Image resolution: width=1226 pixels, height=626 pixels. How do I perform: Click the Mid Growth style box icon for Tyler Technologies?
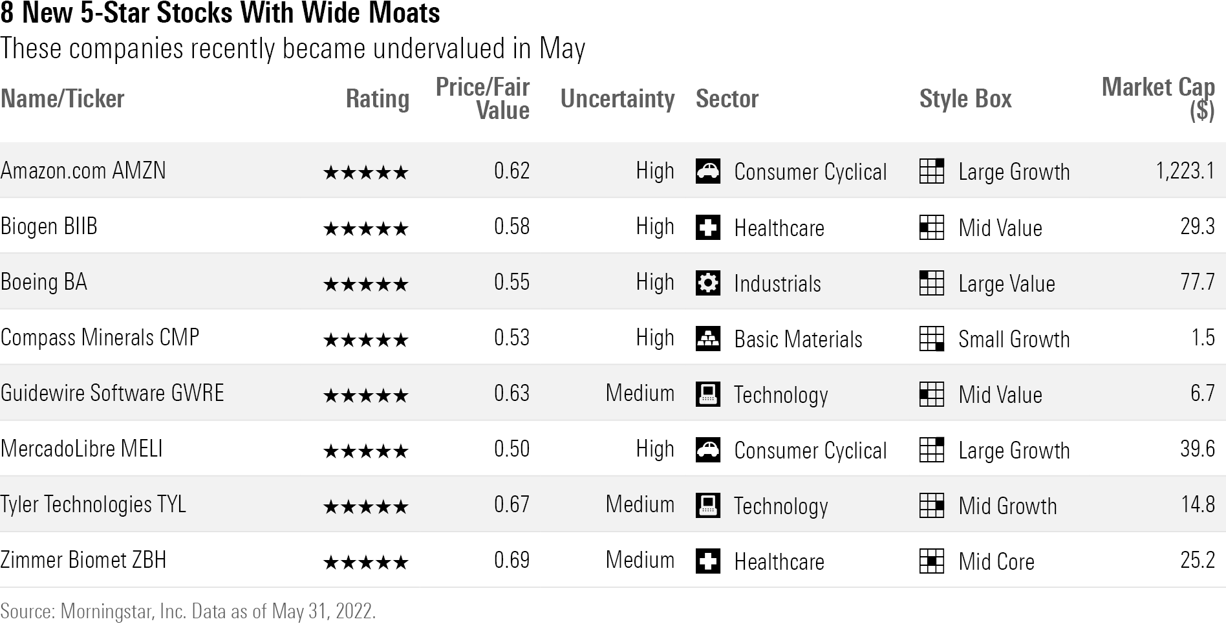click(x=931, y=506)
